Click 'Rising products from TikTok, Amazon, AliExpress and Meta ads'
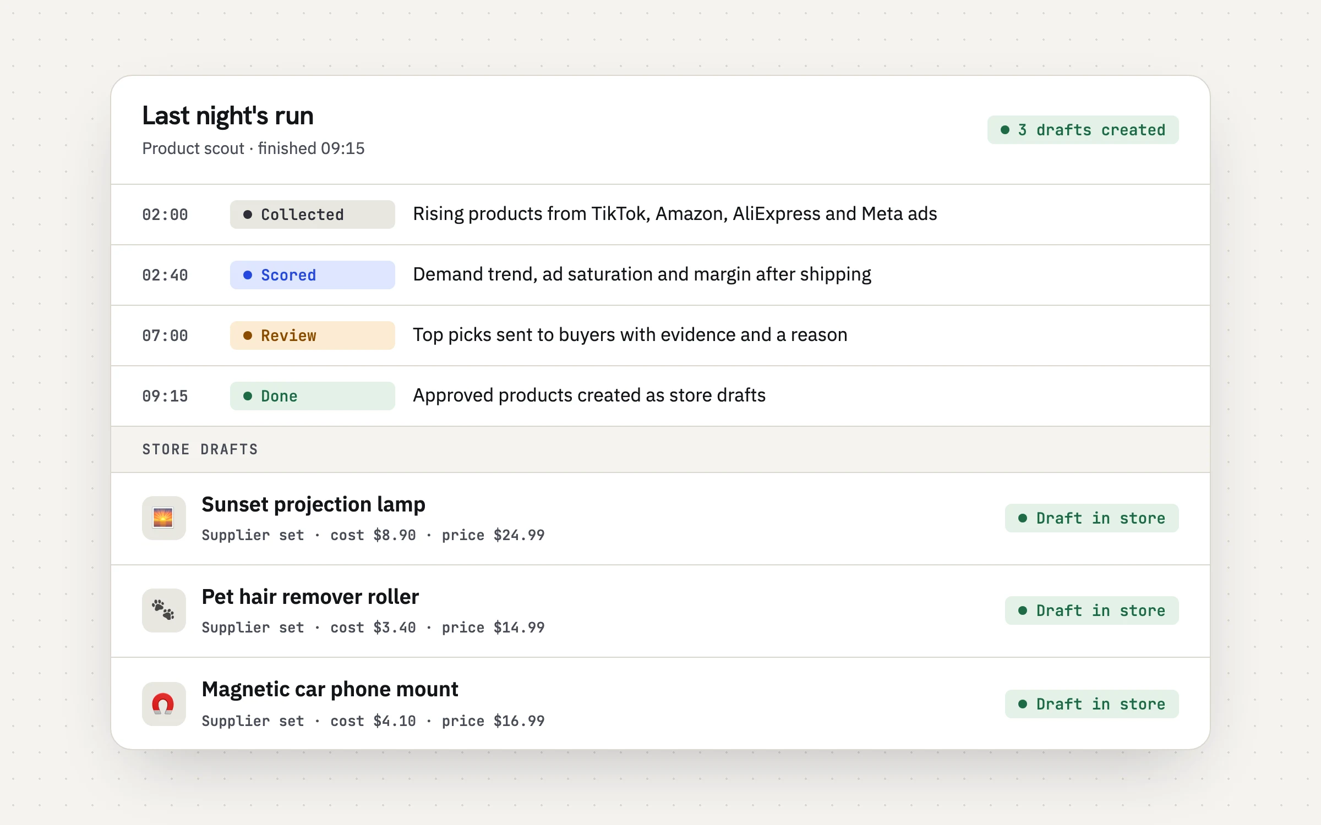This screenshot has height=825, width=1321. tap(675, 214)
